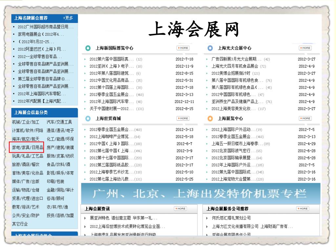Click the 其它行业 category link
Viewport: 336px width, 252px height.
(20, 224)
